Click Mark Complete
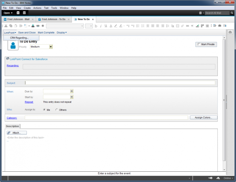 tap(46, 32)
